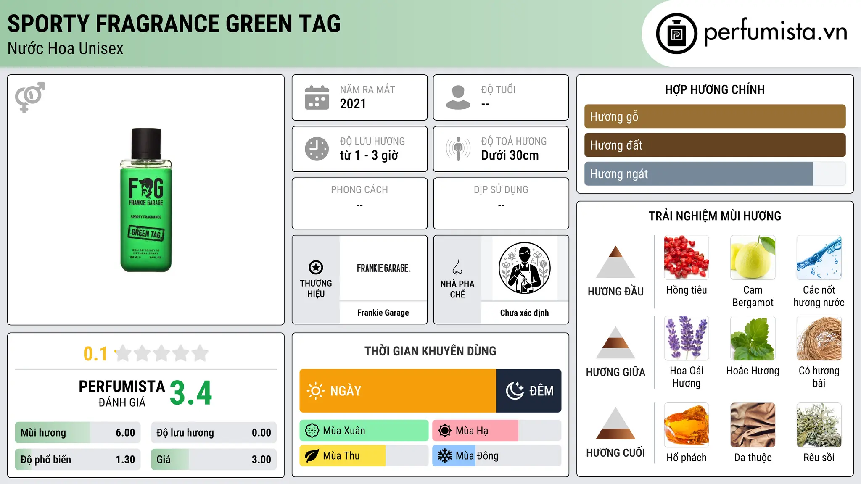Click the calendar icon beside Năm ra mắt
This screenshot has height=484, width=861.
(x=317, y=97)
